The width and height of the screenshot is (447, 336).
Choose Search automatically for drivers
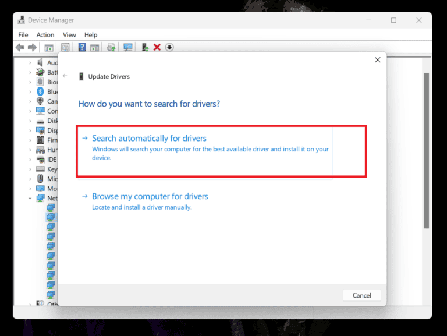[x=205, y=153]
